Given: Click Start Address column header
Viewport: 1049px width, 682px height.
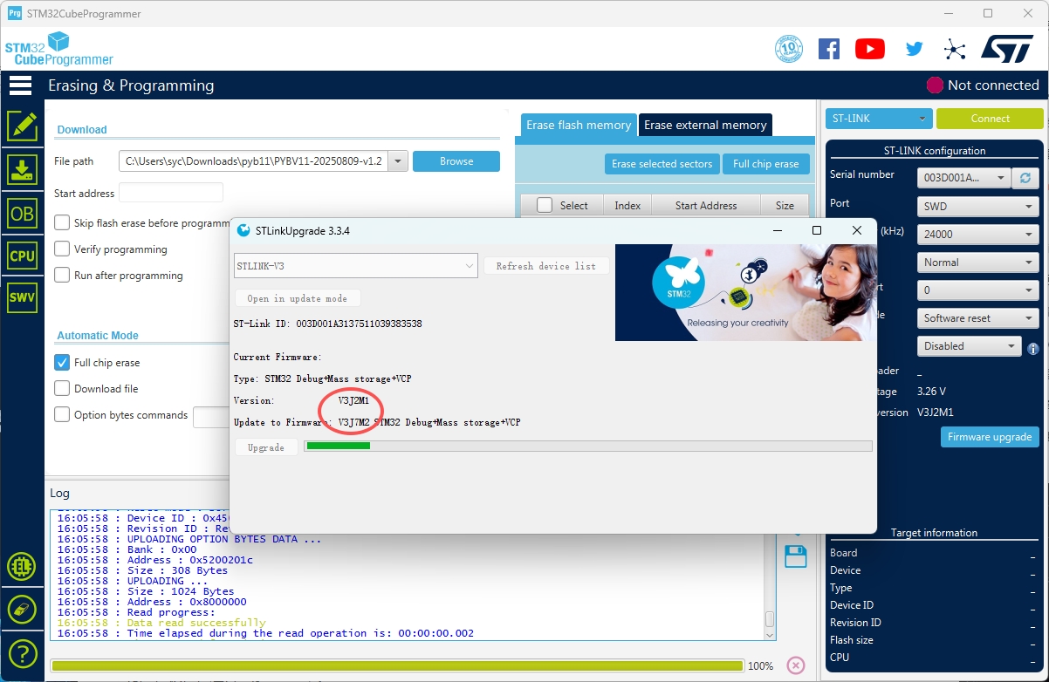Looking at the screenshot, I should pyautogui.click(x=706, y=206).
